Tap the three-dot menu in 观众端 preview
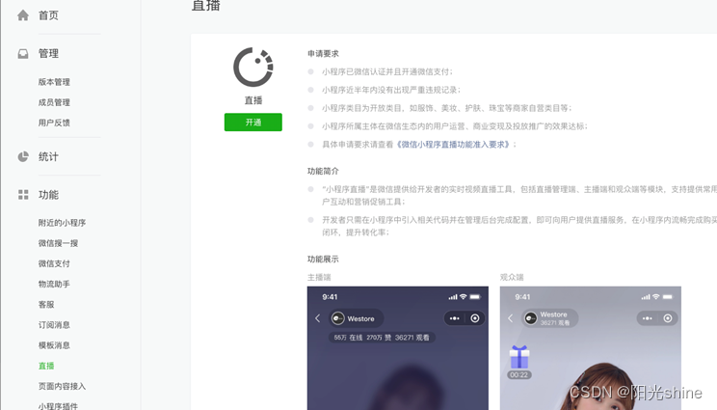 (648, 318)
